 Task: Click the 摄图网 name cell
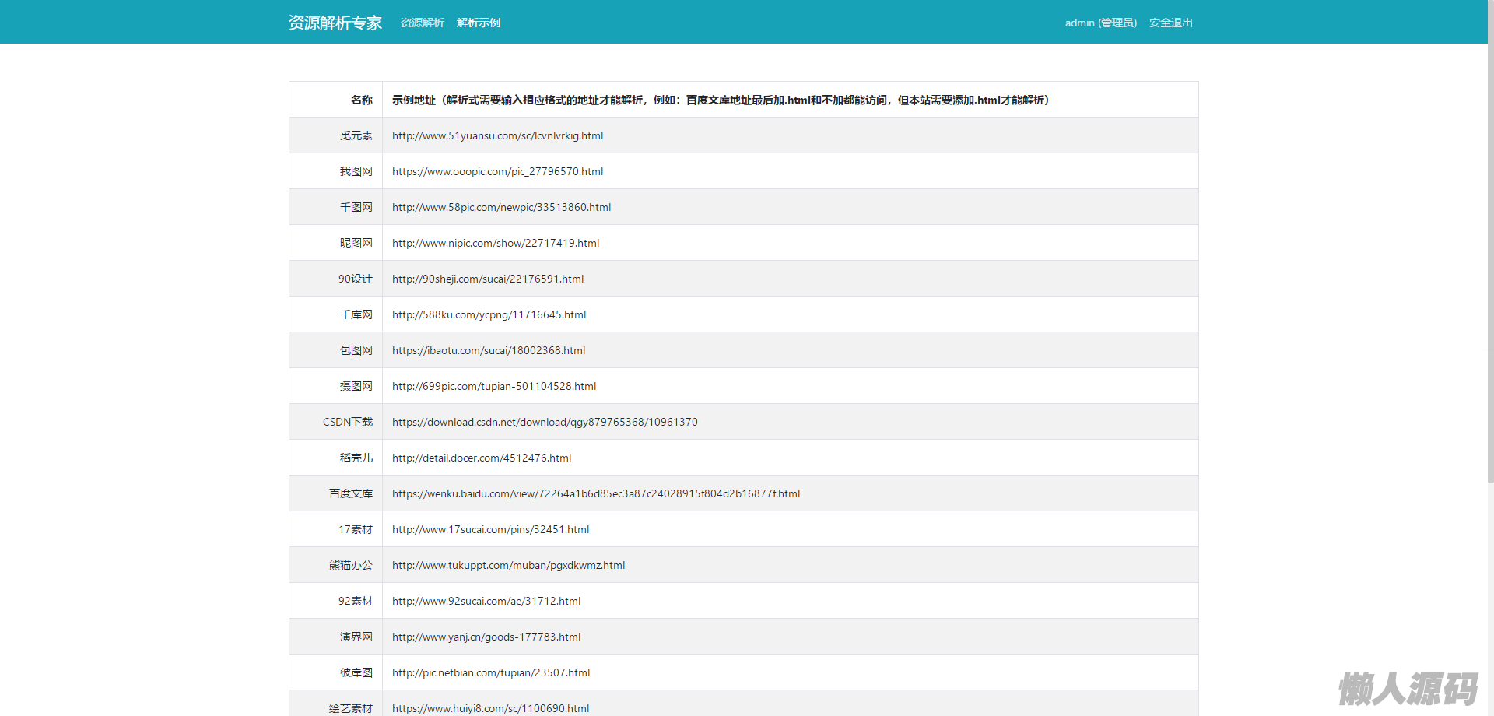coord(336,386)
